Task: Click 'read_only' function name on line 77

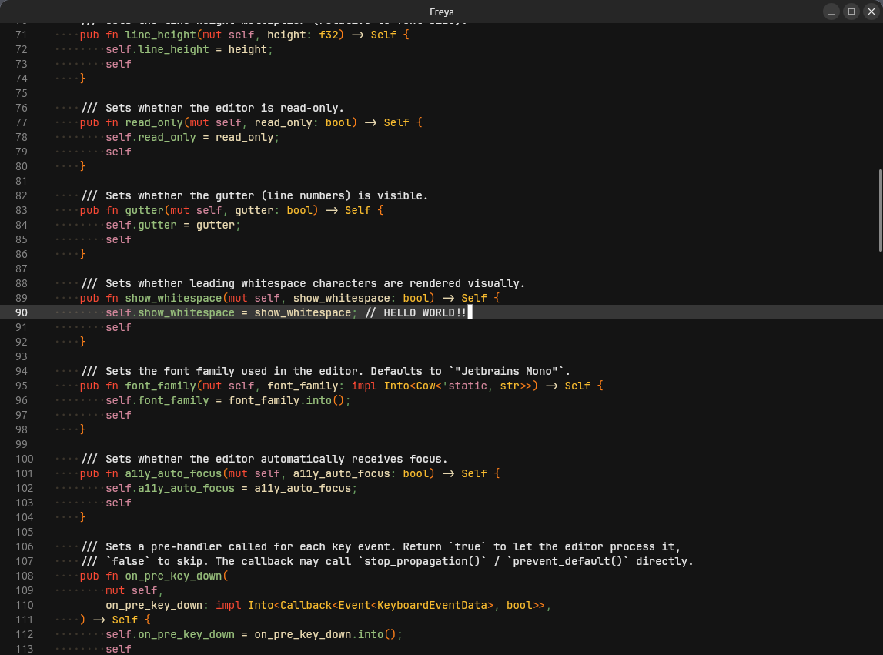Action: tap(154, 123)
